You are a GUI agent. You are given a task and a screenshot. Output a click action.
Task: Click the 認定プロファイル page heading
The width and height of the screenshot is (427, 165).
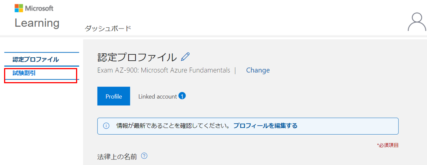coord(137,57)
